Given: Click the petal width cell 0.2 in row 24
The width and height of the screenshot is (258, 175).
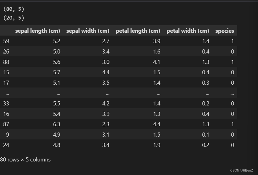Looking at the screenshot, I should point(206,145).
